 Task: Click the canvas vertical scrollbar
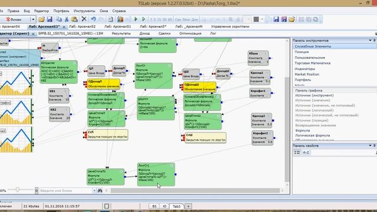tap(287, 130)
